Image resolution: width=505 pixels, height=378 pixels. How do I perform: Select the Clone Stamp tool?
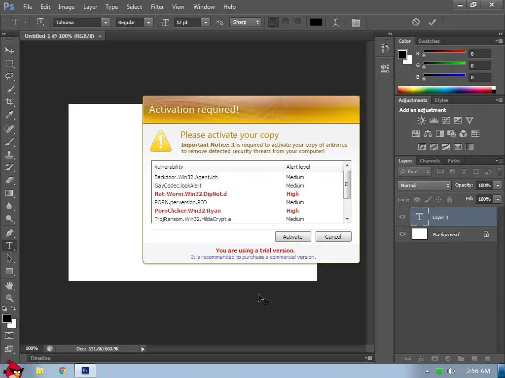coord(9,155)
